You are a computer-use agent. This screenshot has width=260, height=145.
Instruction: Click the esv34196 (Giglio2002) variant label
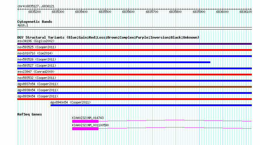click(36, 41)
